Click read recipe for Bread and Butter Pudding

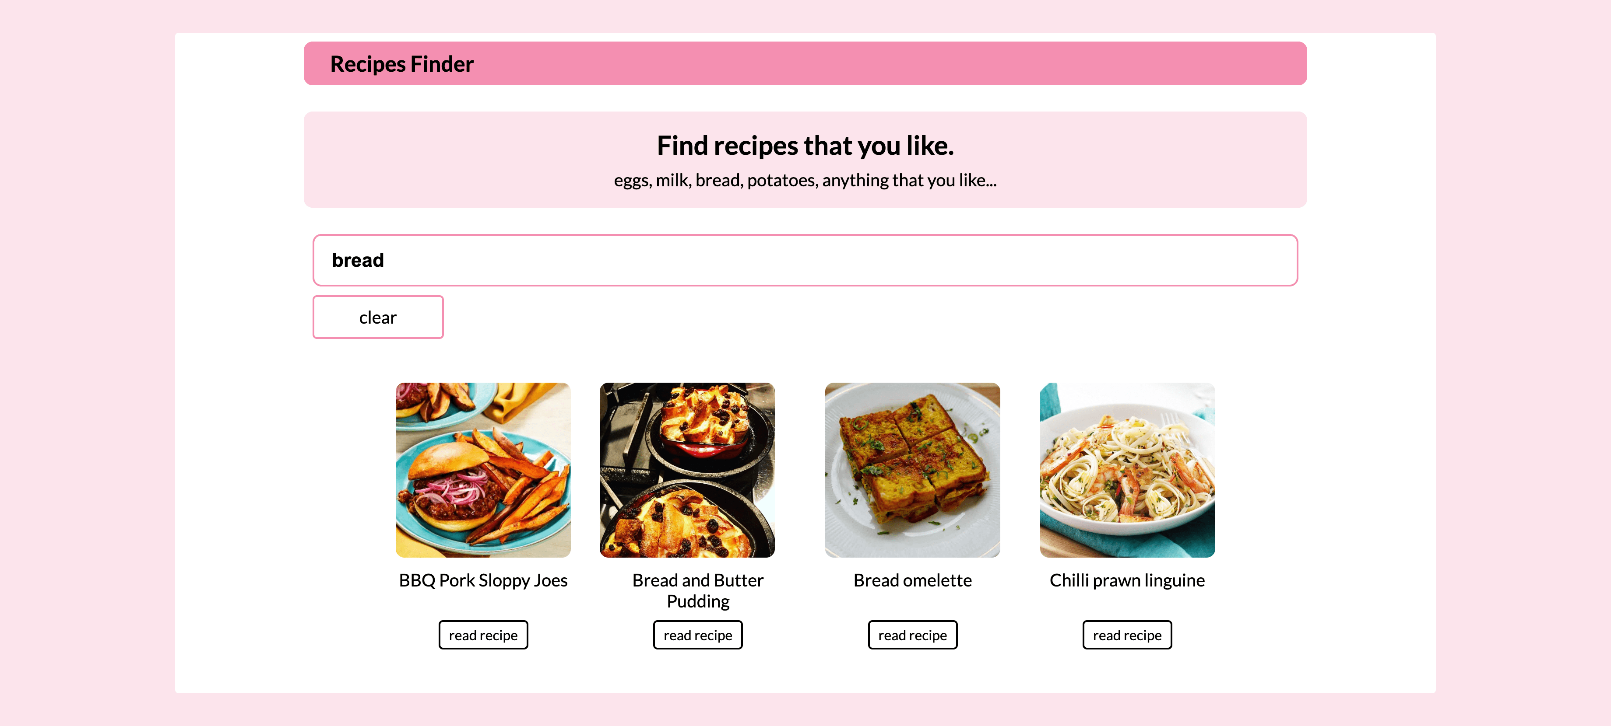698,635
